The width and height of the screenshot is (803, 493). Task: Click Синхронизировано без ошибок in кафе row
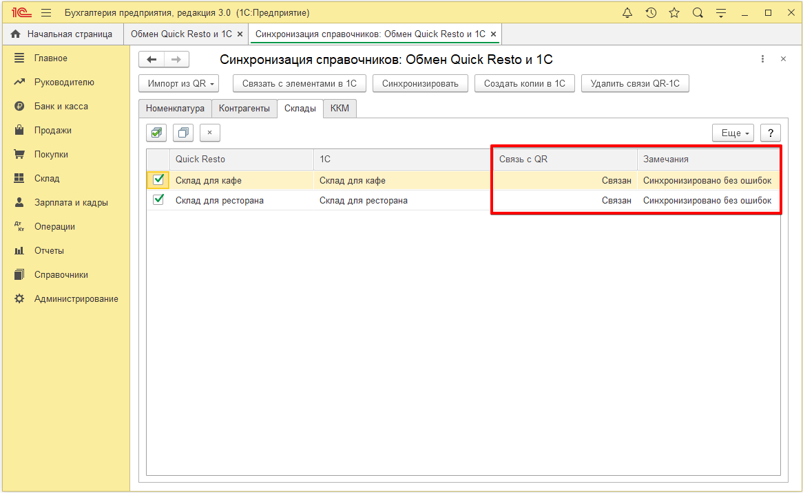pyautogui.click(x=707, y=181)
